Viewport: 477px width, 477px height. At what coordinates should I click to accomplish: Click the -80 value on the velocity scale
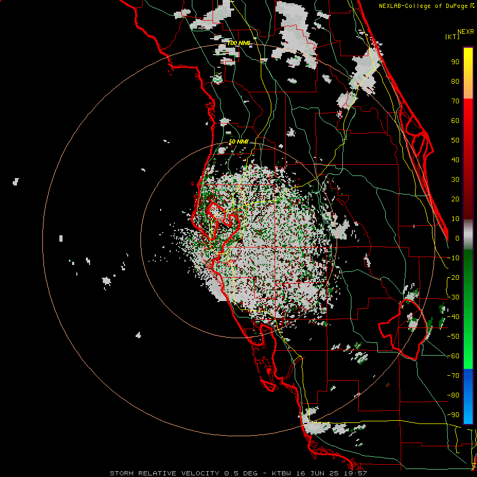click(x=453, y=395)
